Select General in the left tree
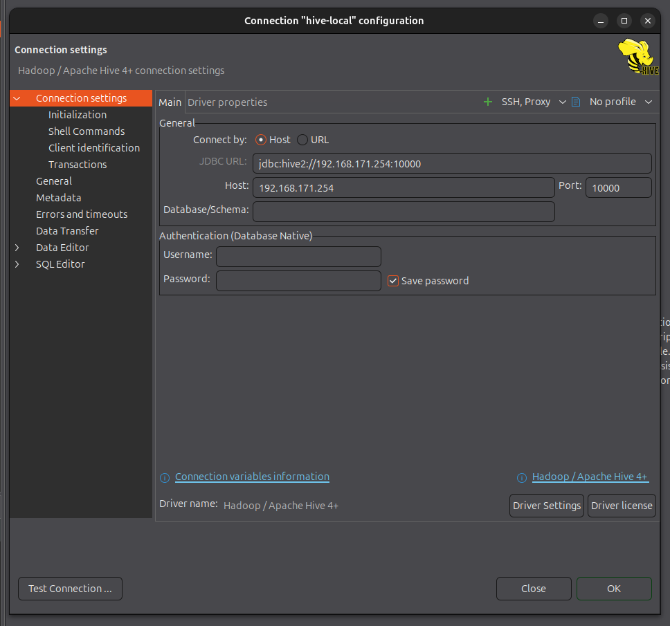Viewport: 670px width, 626px height. (x=54, y=181)
